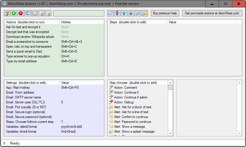Click the description pane scrollbar up arrow
The width and height of the screenshot is (246, 147).
coord(239,83)
